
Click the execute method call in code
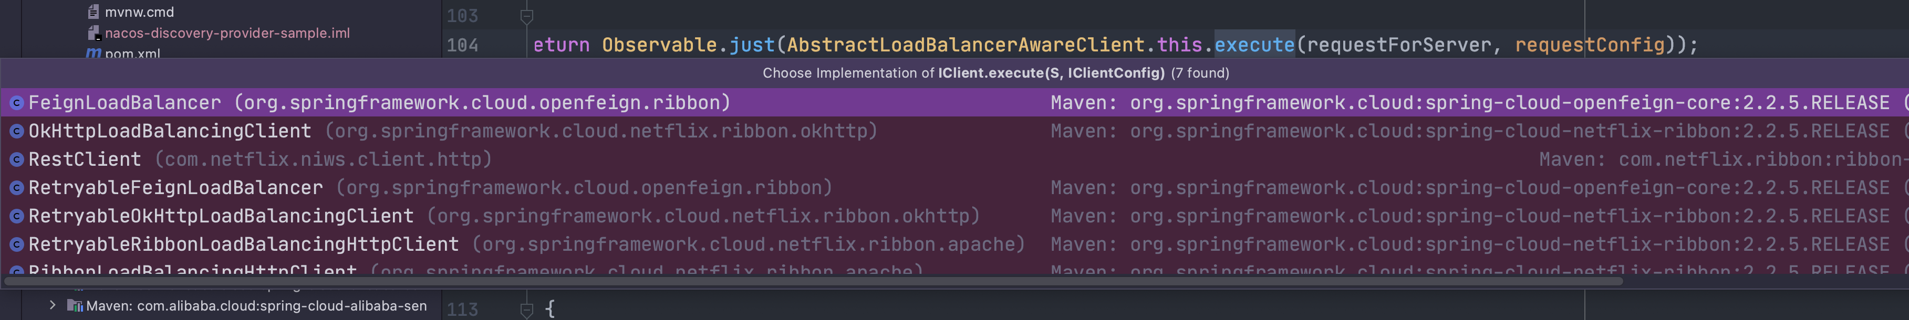tap(1254, 45)
